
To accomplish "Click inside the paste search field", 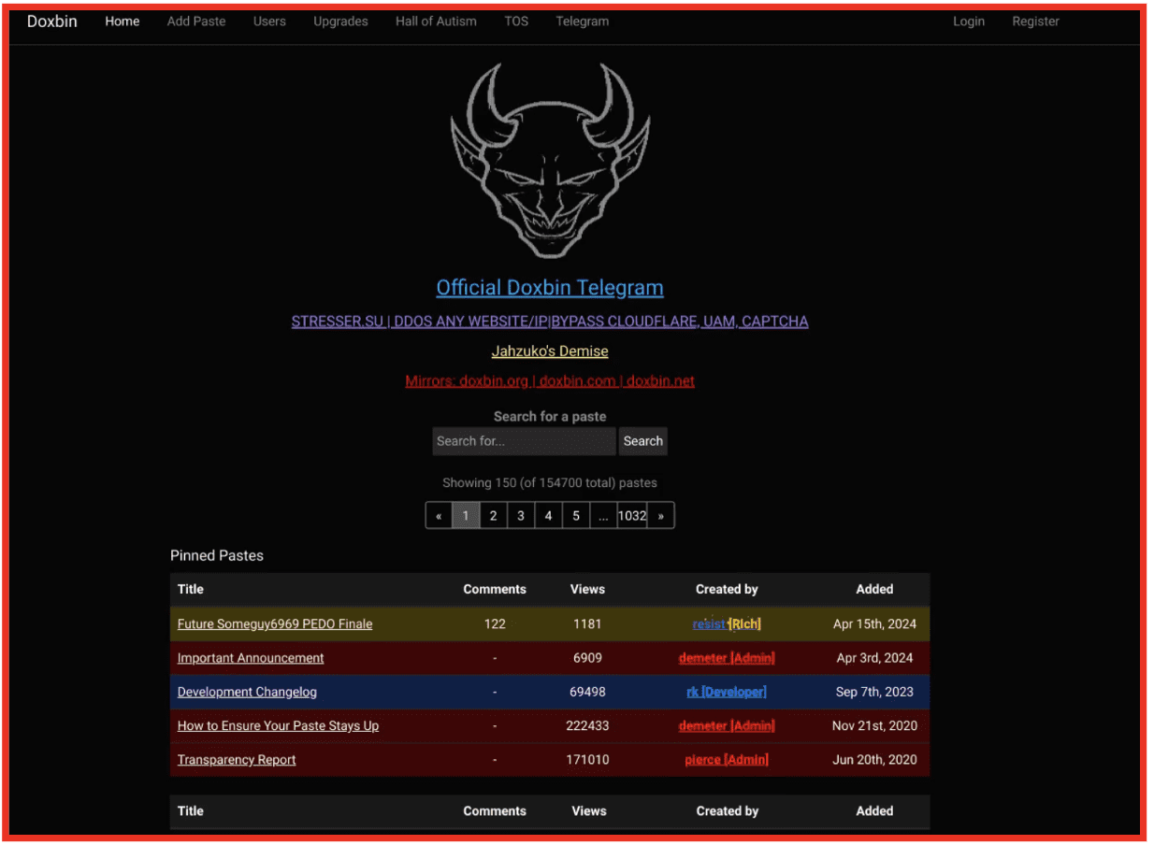I will 523,440.
